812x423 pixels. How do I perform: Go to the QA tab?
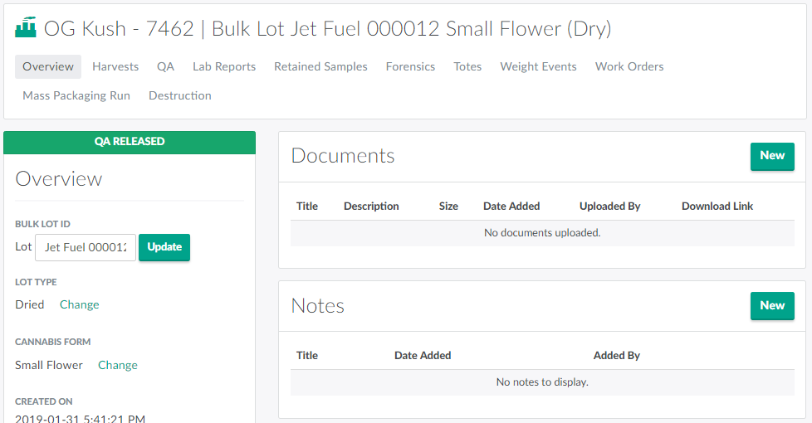tap(165, 66)
